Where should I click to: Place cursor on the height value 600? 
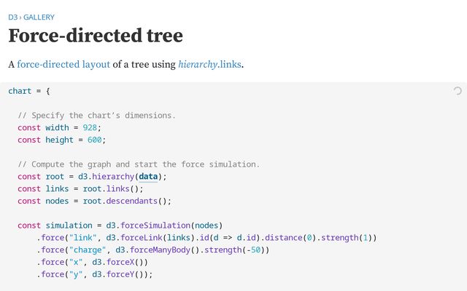click(x=96, y=140)
